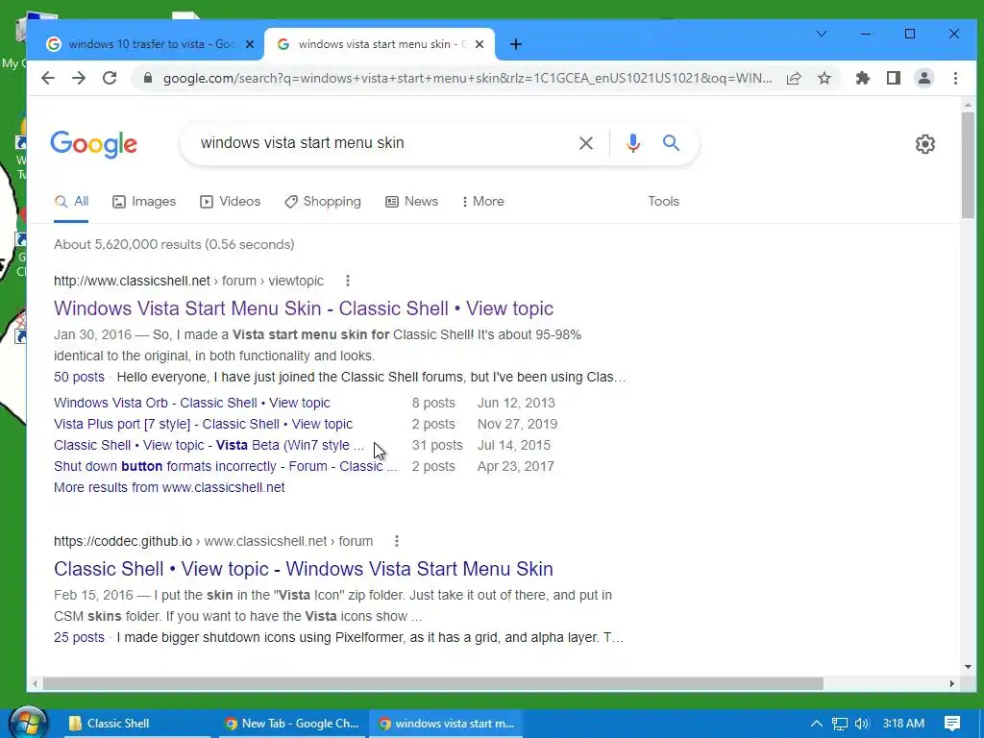This screenshot has height=738, width=984.
Task: Switch to News results
Action: click(x=411, y=202)
